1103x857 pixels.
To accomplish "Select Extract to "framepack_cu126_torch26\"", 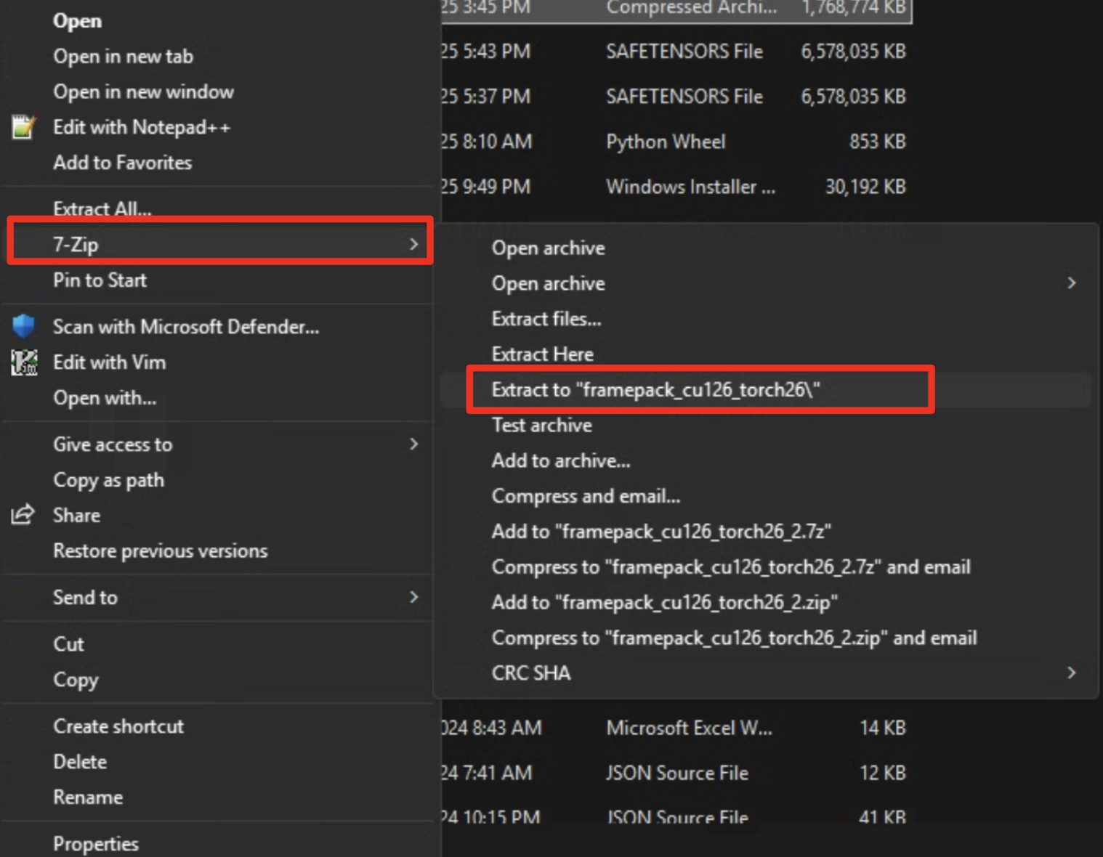I will click(655, 390).
